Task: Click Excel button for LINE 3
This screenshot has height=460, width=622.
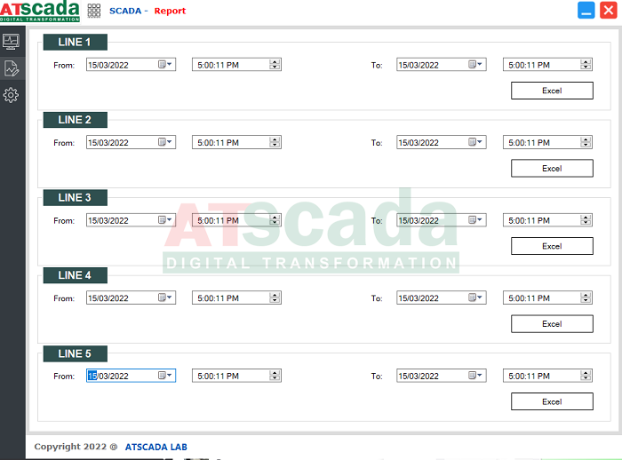Action: (x=551, y=246)
